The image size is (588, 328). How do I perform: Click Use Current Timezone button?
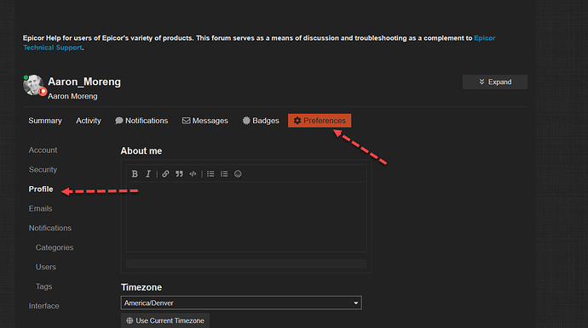tap(165, 320)
